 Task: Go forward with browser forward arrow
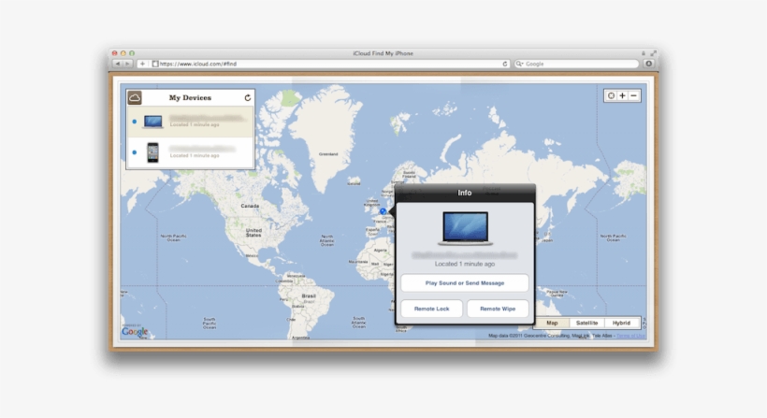click(127, 64)
